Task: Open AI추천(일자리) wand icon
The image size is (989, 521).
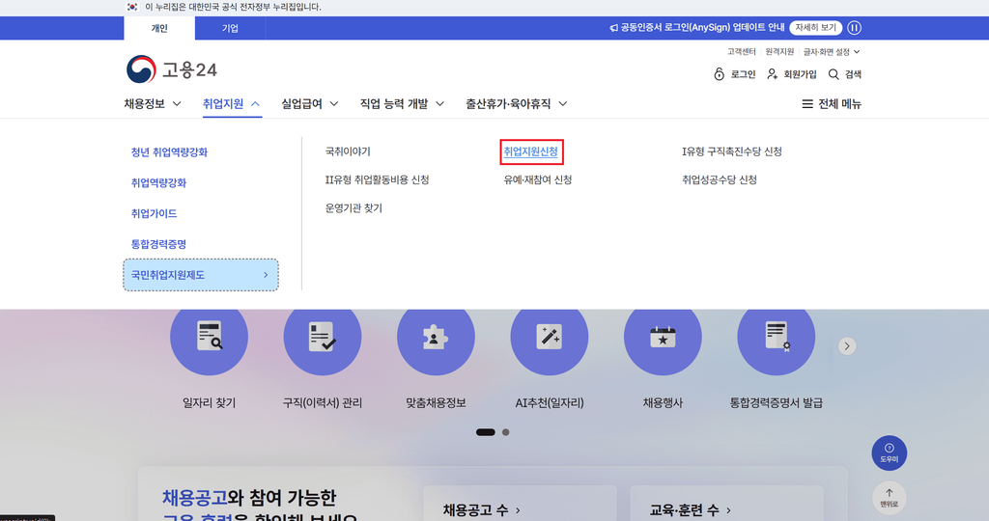Action: tap(550, 337)
